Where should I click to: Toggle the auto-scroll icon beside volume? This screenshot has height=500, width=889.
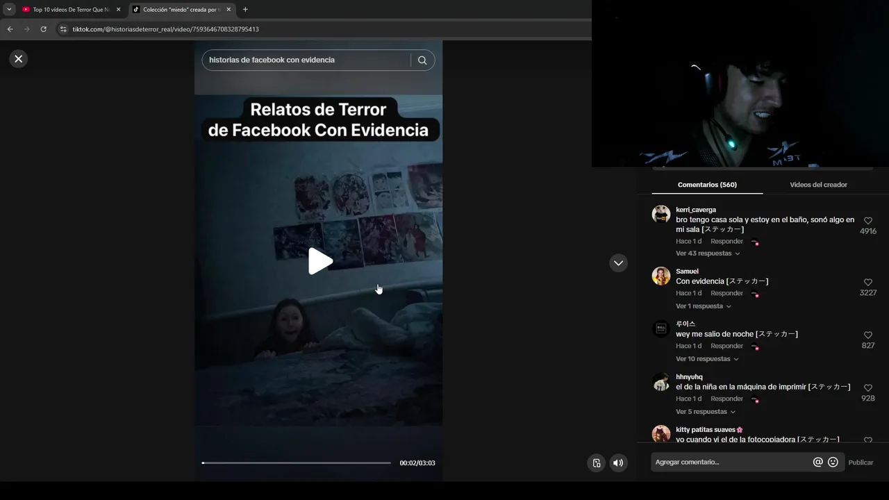597,463
